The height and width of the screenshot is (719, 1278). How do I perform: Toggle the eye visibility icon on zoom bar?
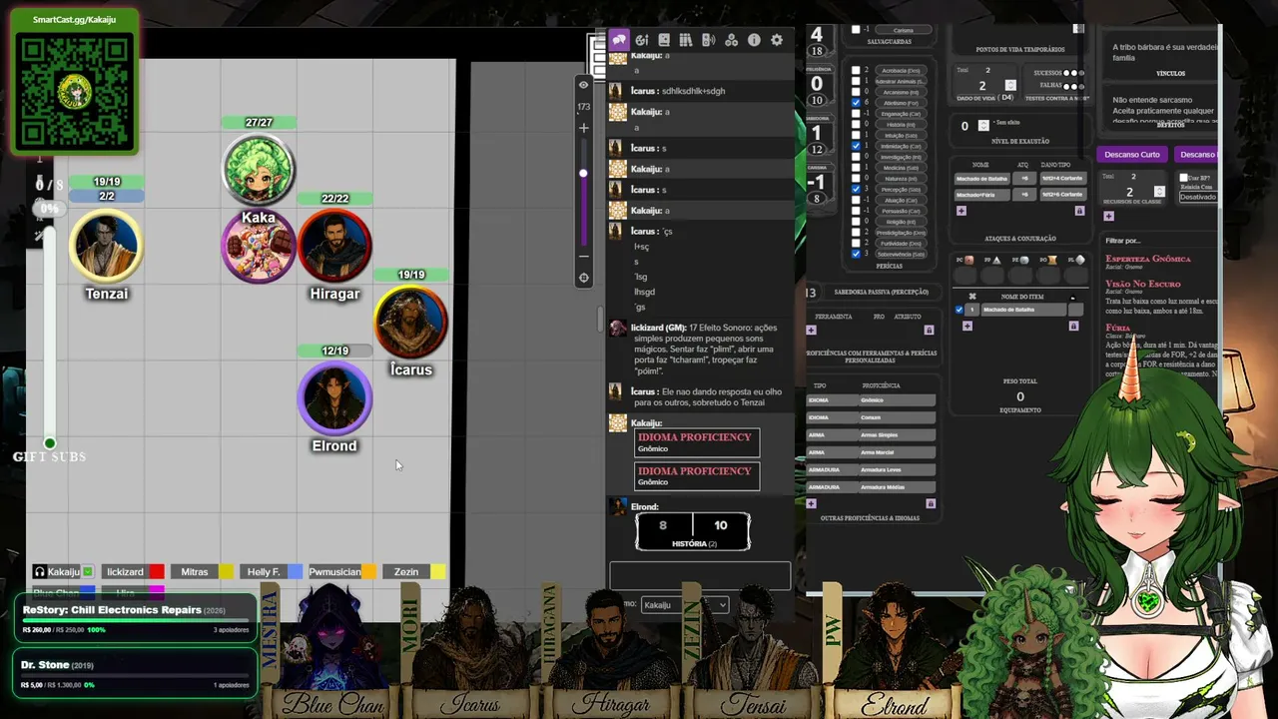pyautogui.click(x=584, y=85)
